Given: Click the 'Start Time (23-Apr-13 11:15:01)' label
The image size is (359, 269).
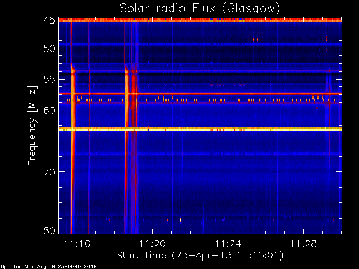Looking at the screenshot, I should pyautogui.click(x=200, y=256).
